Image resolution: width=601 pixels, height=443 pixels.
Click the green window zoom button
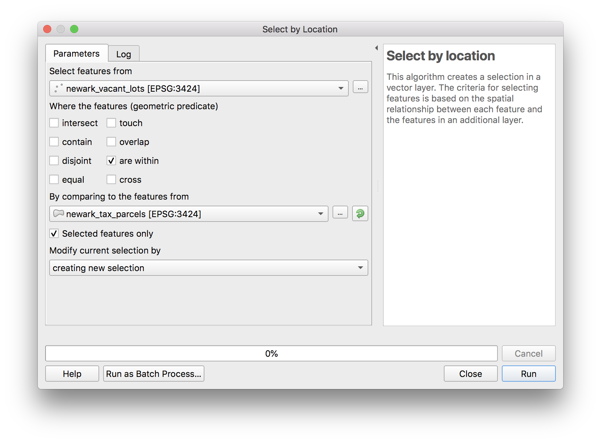pos(74,29)
